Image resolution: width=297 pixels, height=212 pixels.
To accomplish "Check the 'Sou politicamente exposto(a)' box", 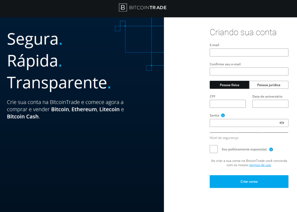I will pyautogui.click(x=214, y=149).
